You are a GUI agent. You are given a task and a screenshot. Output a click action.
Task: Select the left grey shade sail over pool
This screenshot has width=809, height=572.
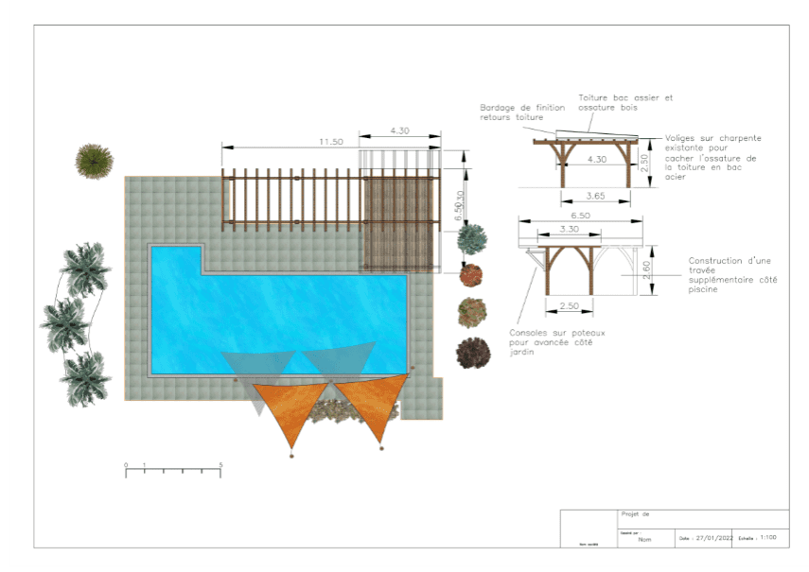[x=256, y=367]
